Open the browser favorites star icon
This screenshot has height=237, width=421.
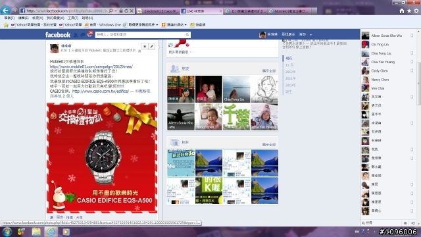[x=409, y=11]
